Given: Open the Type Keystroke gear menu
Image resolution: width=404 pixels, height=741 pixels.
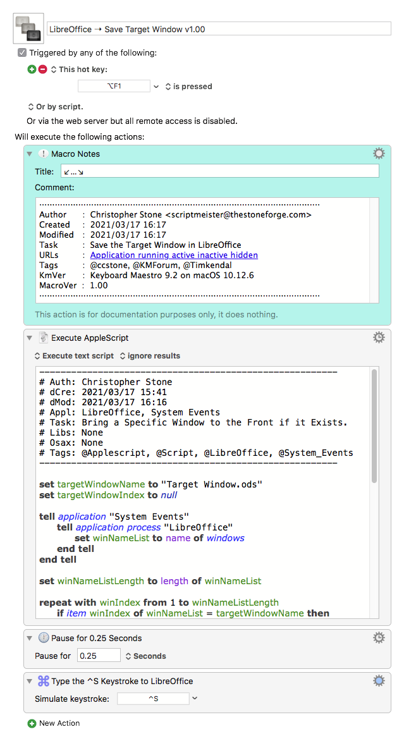Looking at the screenshot, I should click(379, 680).
